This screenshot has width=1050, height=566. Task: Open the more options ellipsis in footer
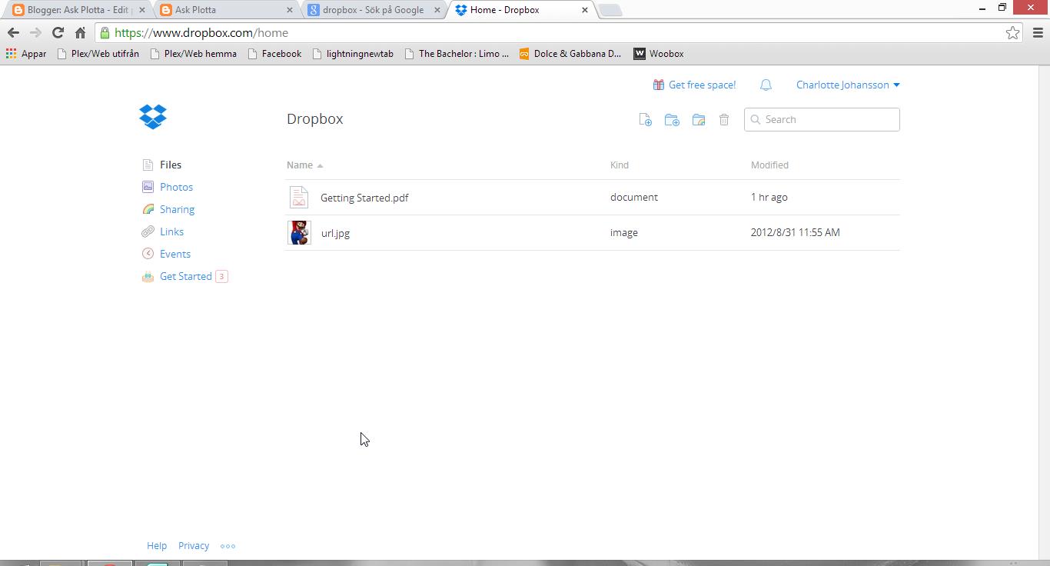(x=228, y=546)
